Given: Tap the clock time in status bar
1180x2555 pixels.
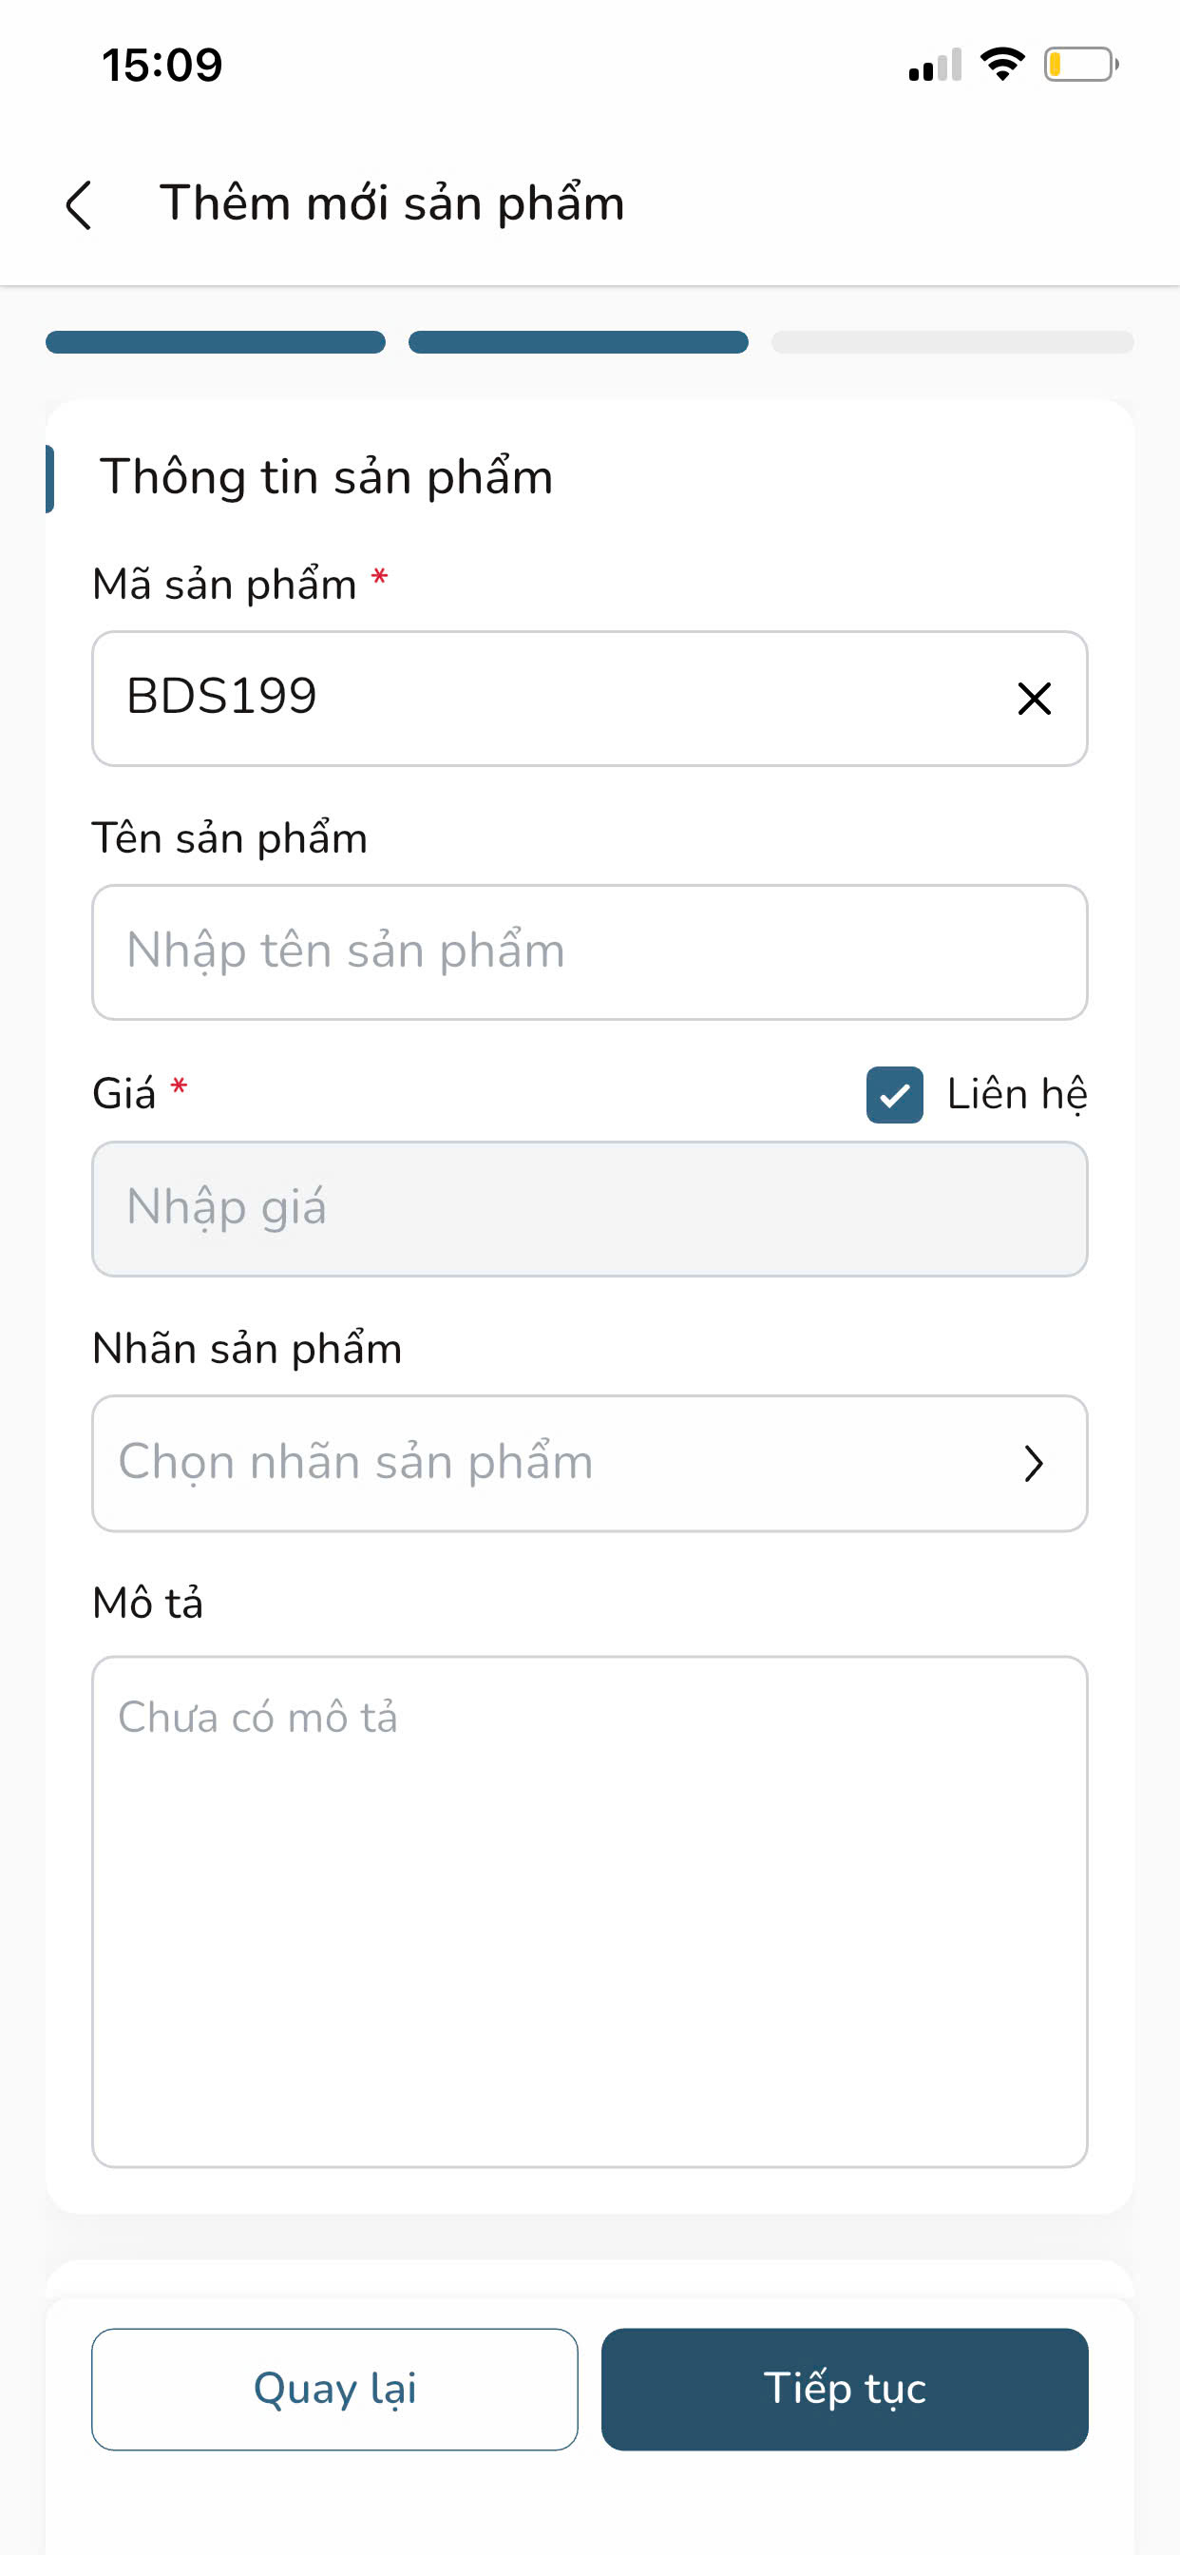Looking at the screenshot, I should coord(162,66).
